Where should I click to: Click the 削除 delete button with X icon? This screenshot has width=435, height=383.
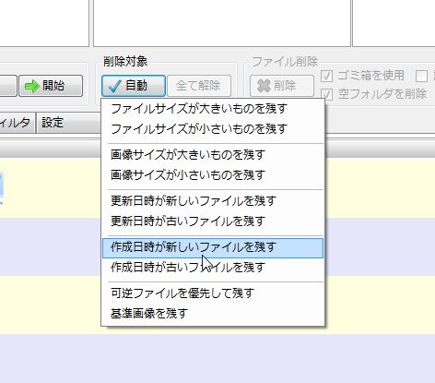[282, 86]
